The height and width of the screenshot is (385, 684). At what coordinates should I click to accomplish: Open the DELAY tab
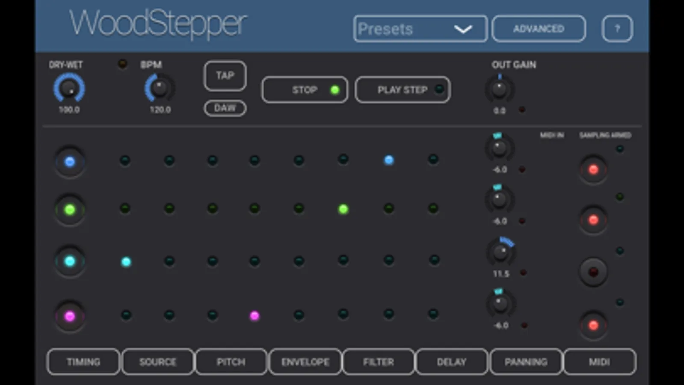click(x=452, y=362)
